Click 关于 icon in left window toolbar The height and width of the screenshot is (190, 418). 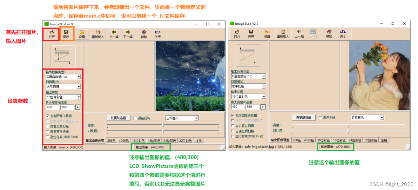(x=158, y=34)
